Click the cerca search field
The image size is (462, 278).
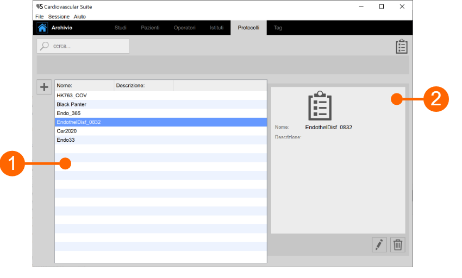point(87,46)
